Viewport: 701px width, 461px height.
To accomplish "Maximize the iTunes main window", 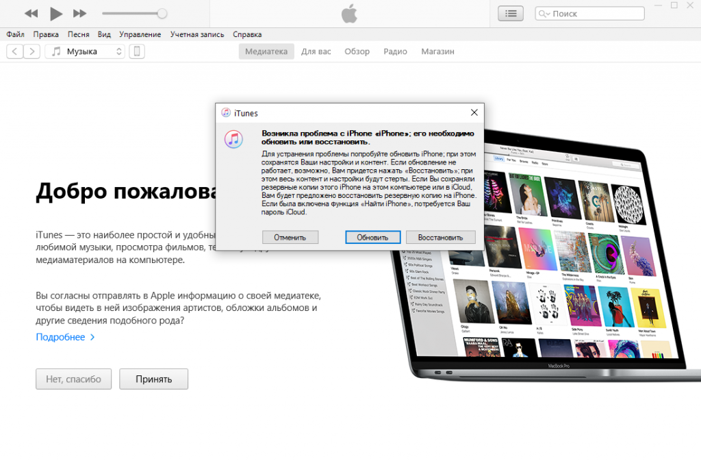I will coord(674,5).
